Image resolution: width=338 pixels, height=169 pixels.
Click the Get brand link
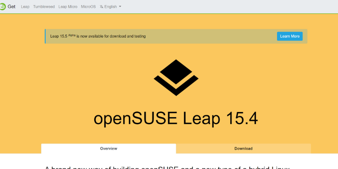[11, 7]
